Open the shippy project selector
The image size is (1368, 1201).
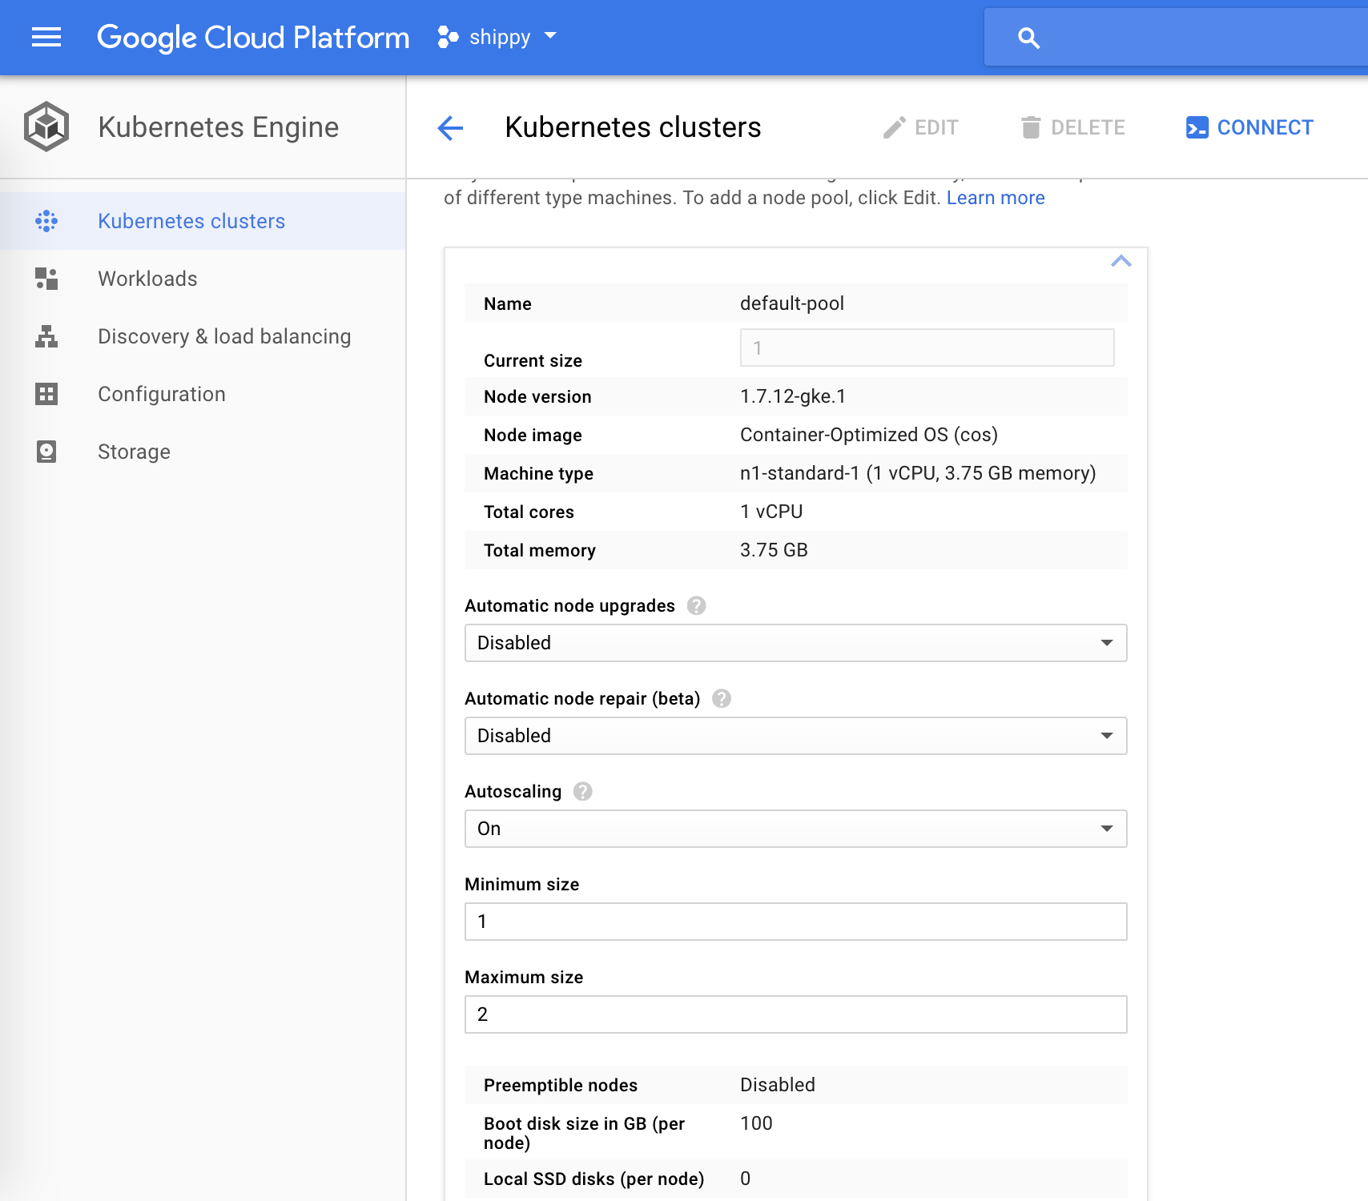(x=497, y=37)
